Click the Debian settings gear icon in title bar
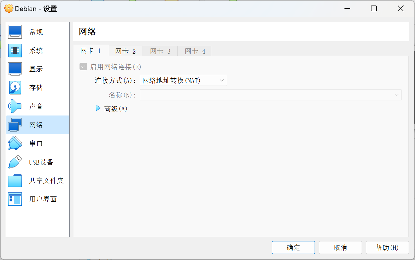 (x=9, y=8)
